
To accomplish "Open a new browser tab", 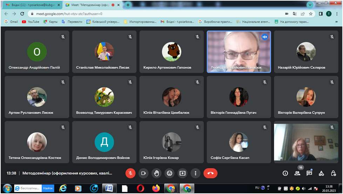I will (128, 5).
